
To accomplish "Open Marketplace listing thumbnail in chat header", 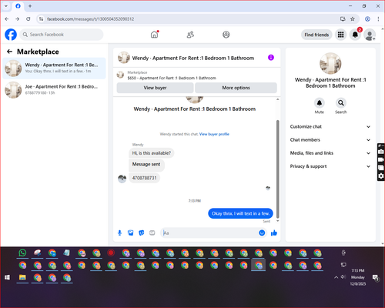I will (120, 75).
